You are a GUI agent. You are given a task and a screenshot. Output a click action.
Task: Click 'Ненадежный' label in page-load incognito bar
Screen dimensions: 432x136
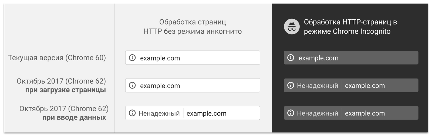click(x=318, y=86)
